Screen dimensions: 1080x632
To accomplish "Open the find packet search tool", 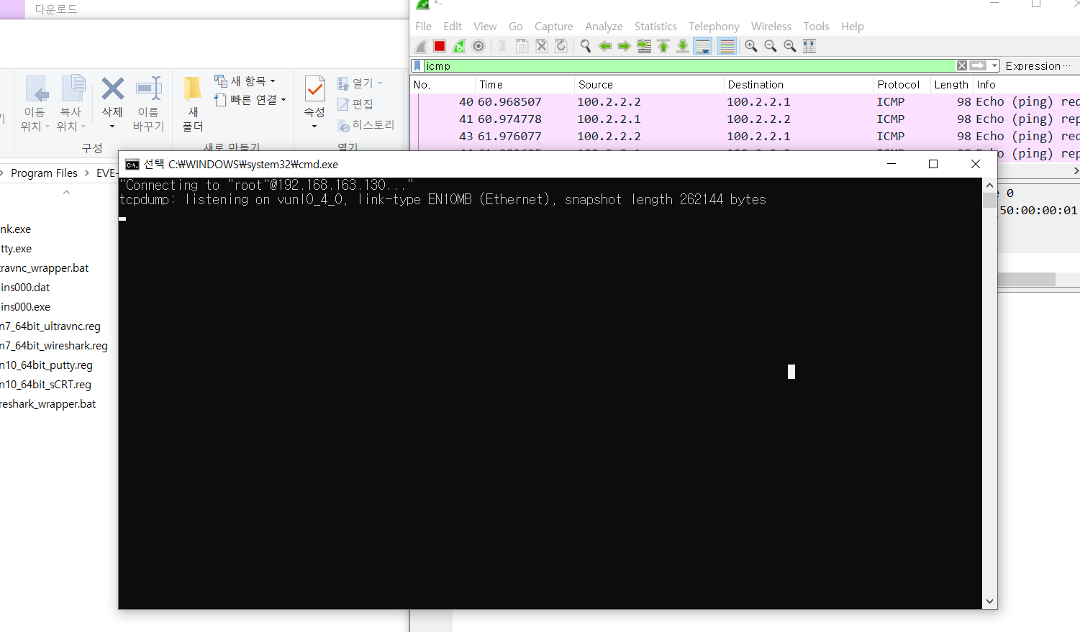I will point(585,45).
